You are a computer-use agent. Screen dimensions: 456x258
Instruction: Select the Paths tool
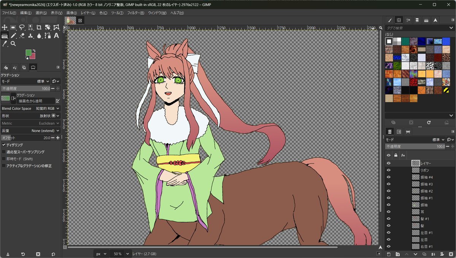tap(47, 36)
